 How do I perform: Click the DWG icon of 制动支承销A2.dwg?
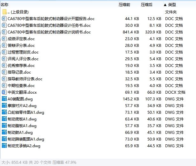4,146
